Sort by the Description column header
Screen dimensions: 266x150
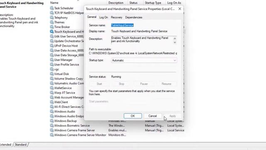116,3
